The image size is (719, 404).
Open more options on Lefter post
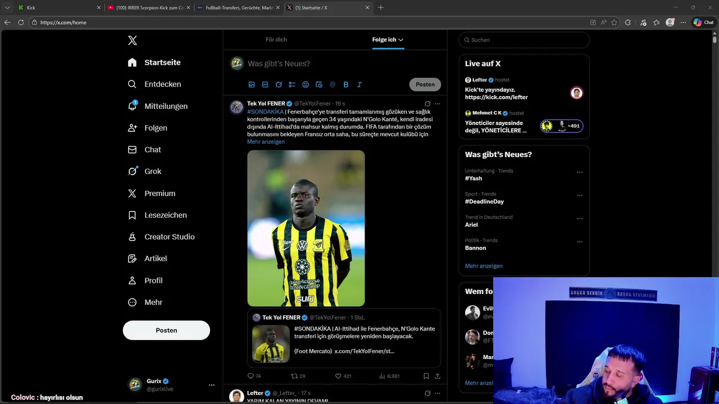[x=438, y=393]
